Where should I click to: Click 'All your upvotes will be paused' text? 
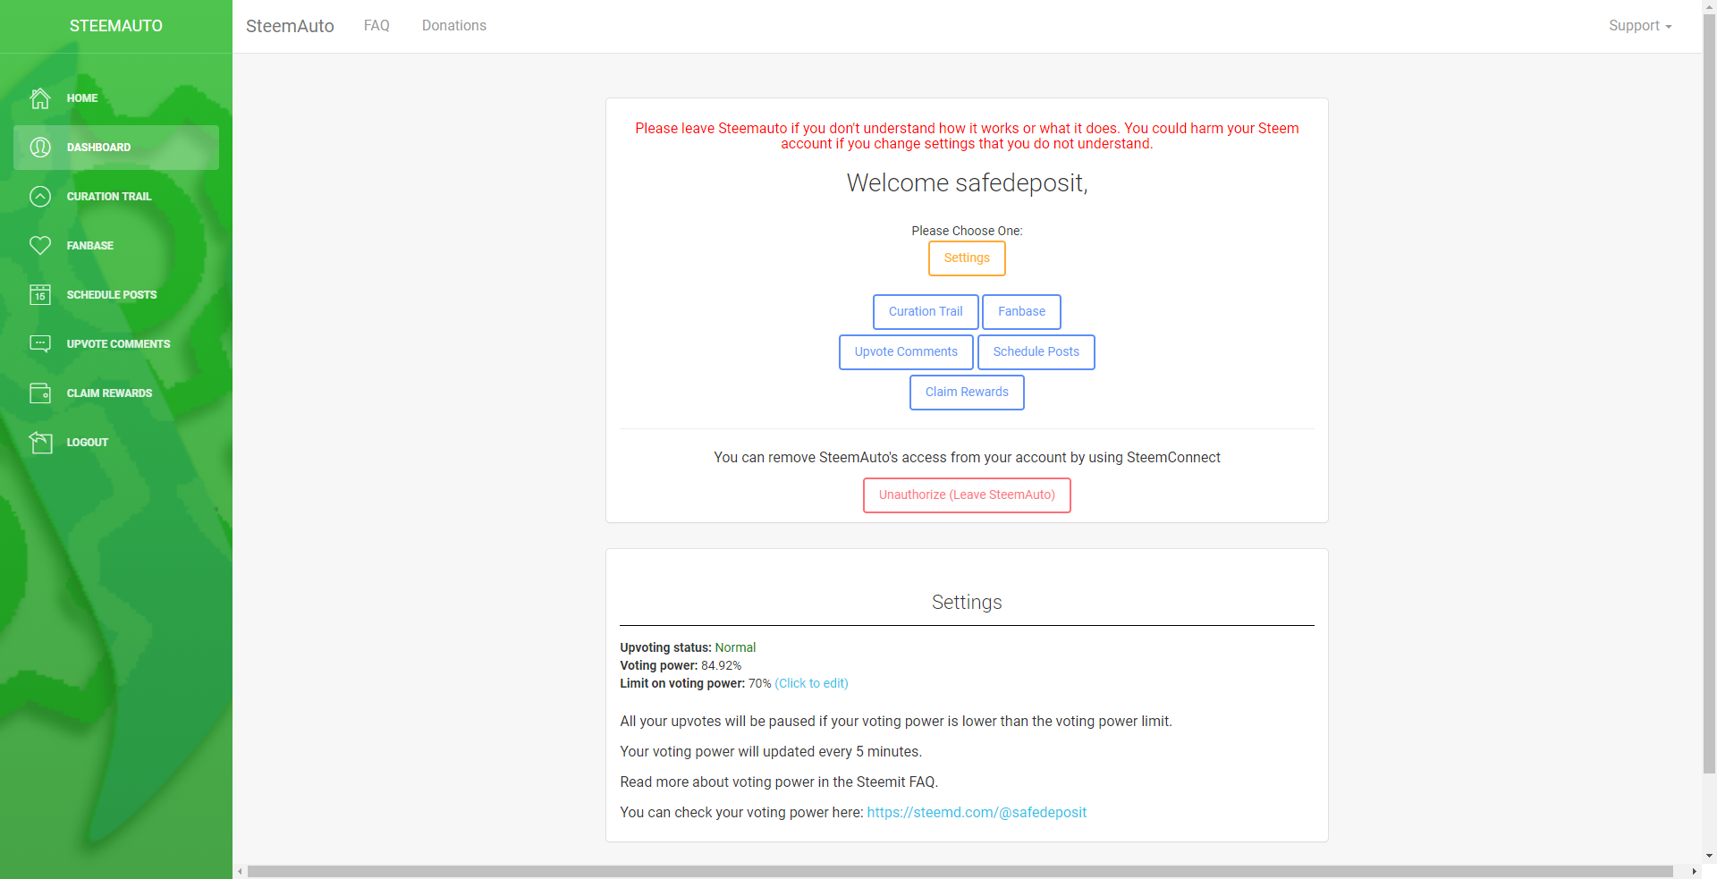[x=896, y=722]
